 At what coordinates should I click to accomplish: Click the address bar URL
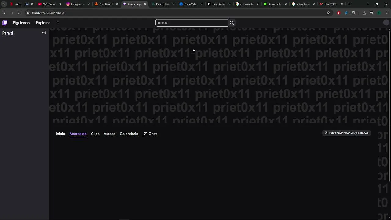coord(48,13)
